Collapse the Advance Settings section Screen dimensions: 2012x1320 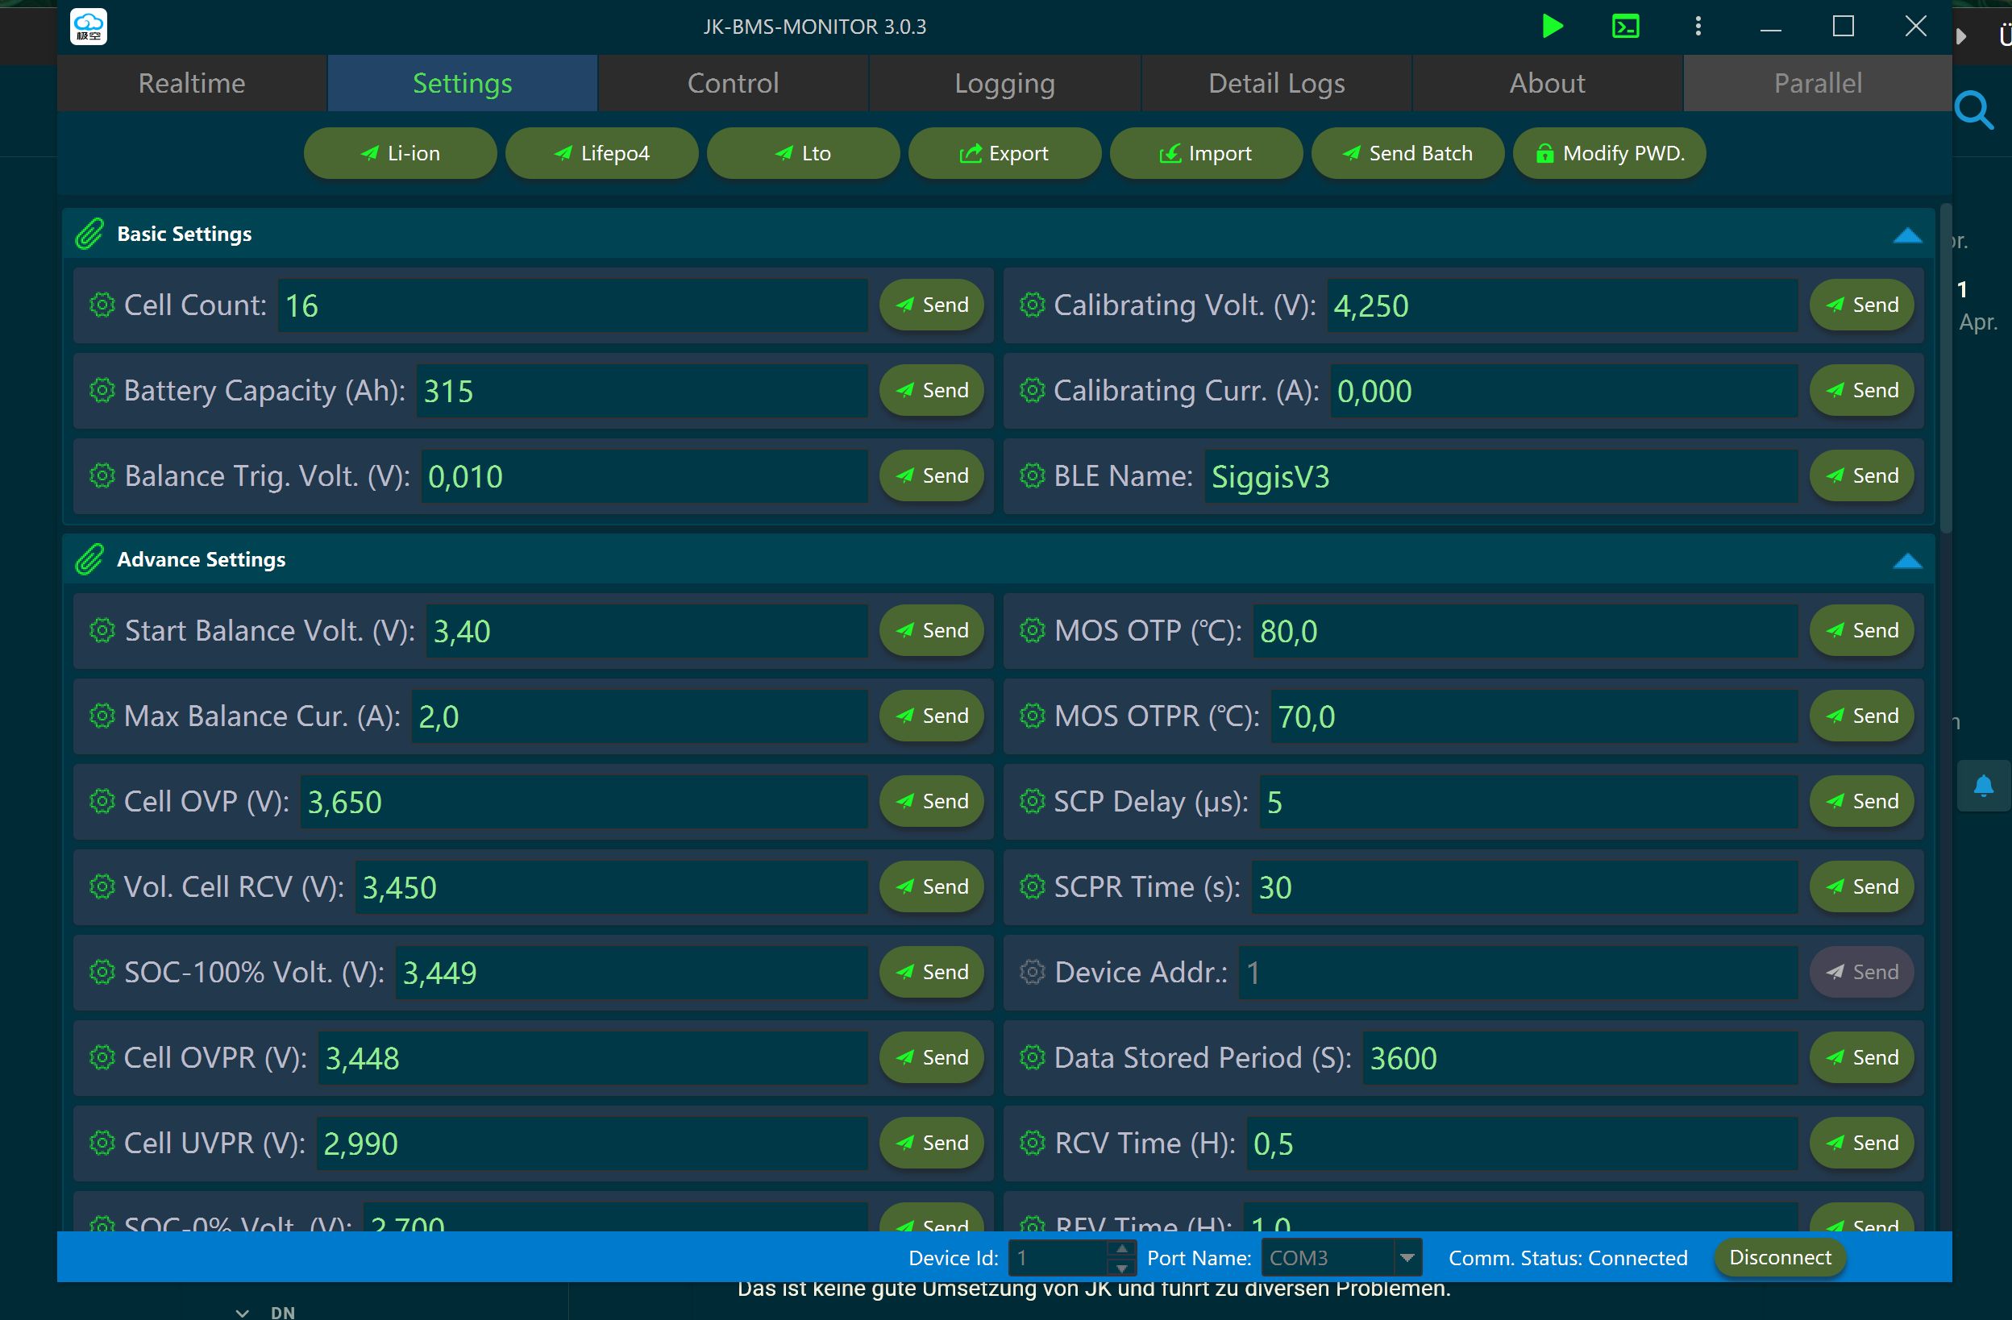tap(1907, 560)
